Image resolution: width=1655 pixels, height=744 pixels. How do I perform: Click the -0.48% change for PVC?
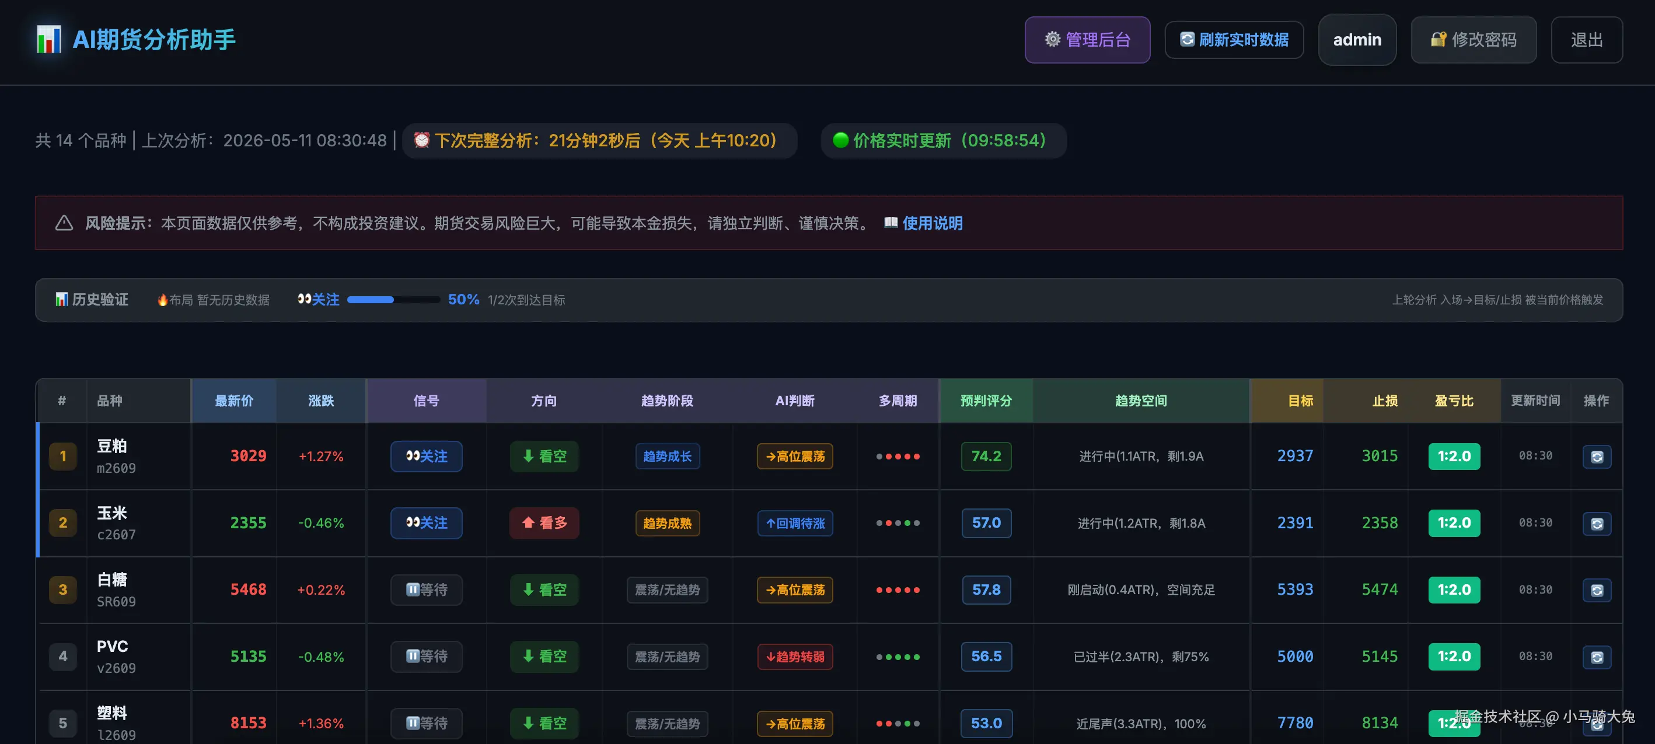tap(320, 657)
